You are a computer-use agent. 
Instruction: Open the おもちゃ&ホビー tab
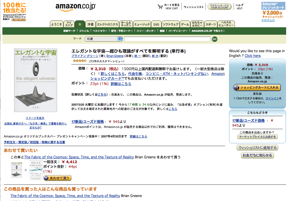click(197, 24)
